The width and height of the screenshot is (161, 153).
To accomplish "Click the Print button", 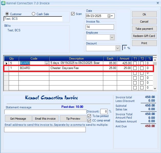I will click(144, 43).
